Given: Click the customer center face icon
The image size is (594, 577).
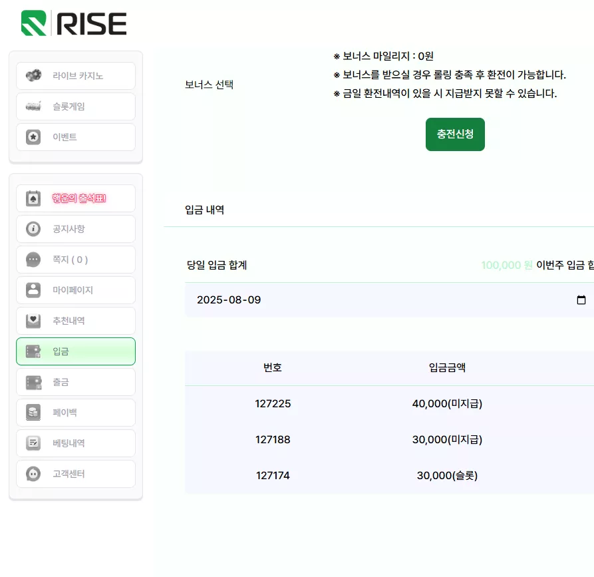Looking at the screenshot, I should tap(33, 473).
